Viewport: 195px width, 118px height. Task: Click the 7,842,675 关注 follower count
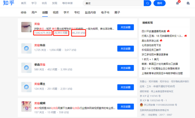pos(43,33)
